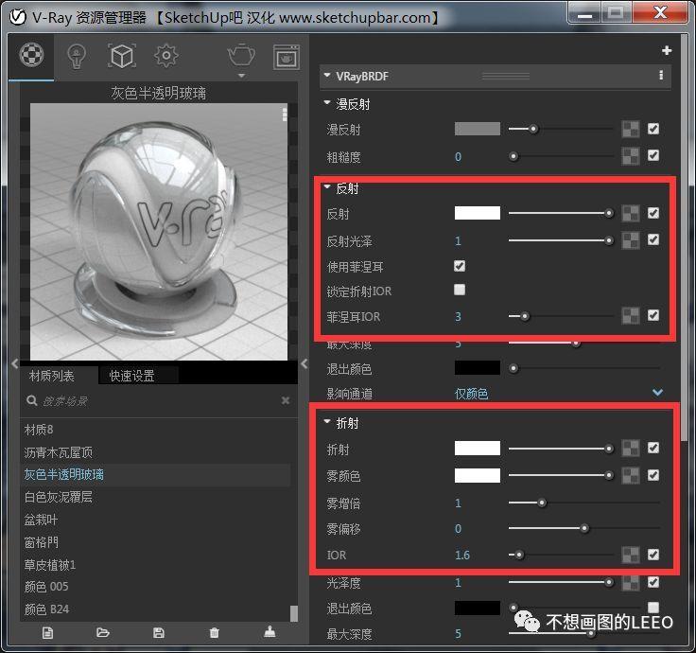
Task: Click the 雾偏移 slider handle
Action: (584, 528)
